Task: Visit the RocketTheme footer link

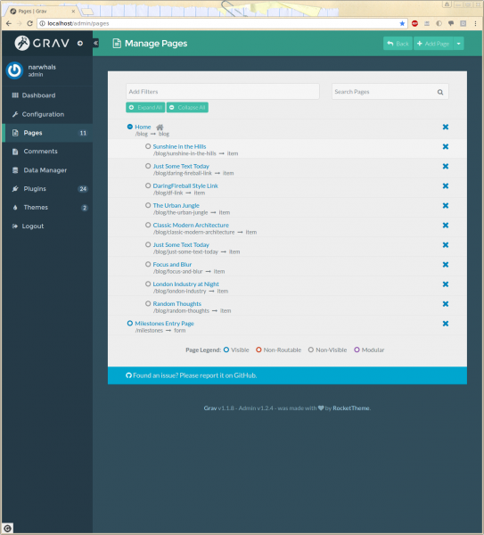Action: 351,408
